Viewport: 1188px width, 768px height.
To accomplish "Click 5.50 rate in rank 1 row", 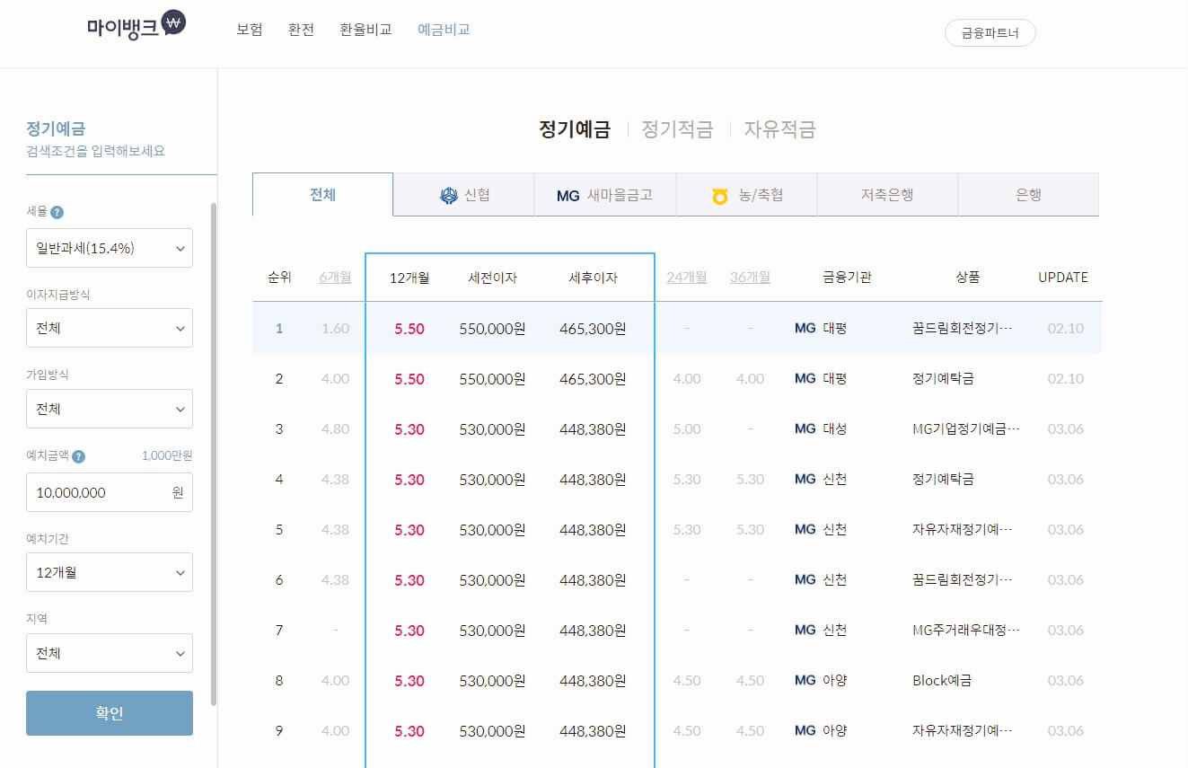I will (x=409, y=328).
